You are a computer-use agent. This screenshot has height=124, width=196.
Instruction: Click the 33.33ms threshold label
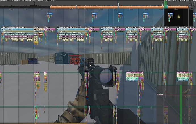[x=160, y=94]
